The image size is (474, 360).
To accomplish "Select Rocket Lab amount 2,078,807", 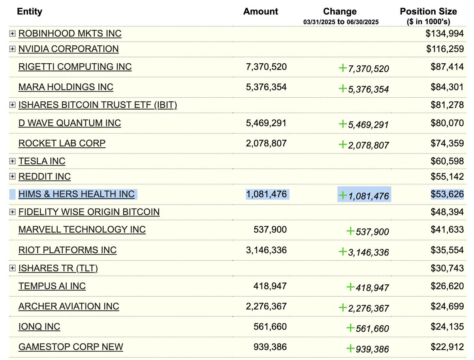I will click(x=266, y=143).
